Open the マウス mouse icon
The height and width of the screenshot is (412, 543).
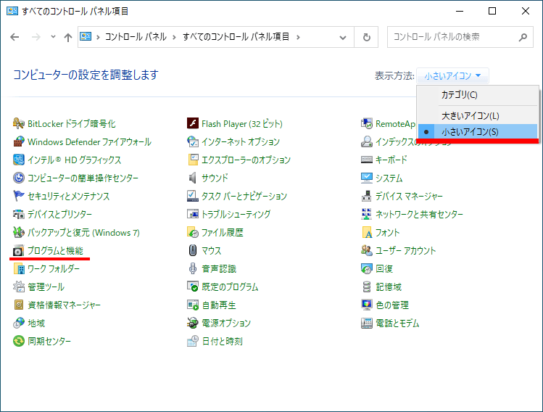click(193, 251)
